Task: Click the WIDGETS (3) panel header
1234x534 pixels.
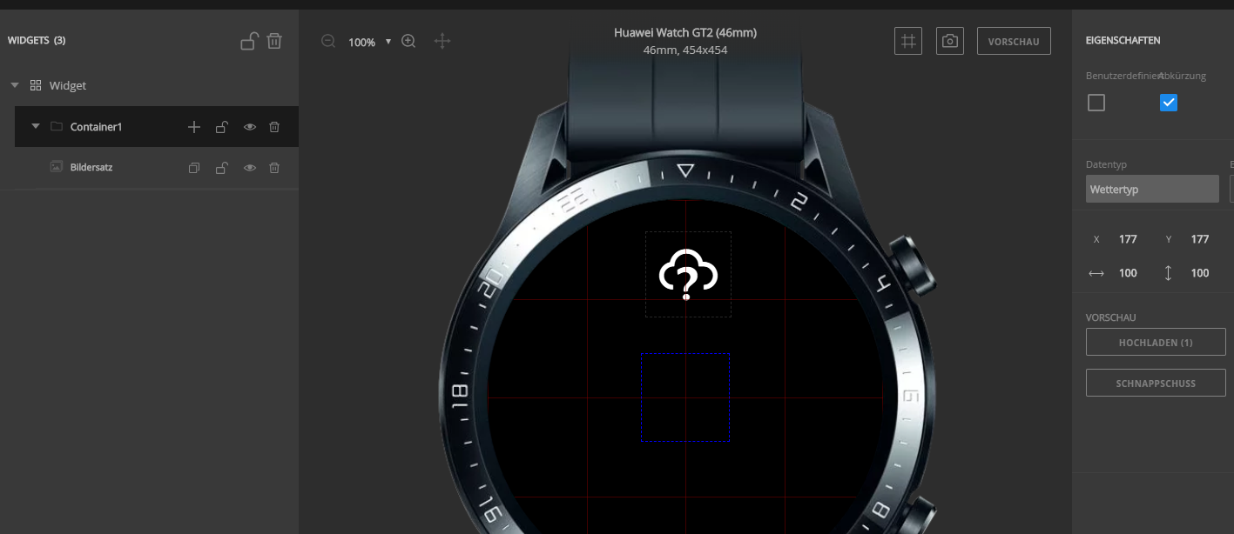Action: coord(37,40)
